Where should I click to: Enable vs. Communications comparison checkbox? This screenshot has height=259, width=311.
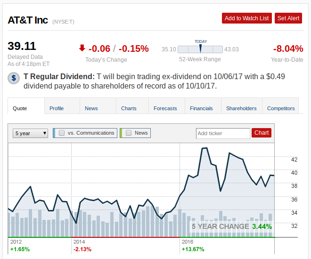62,133
